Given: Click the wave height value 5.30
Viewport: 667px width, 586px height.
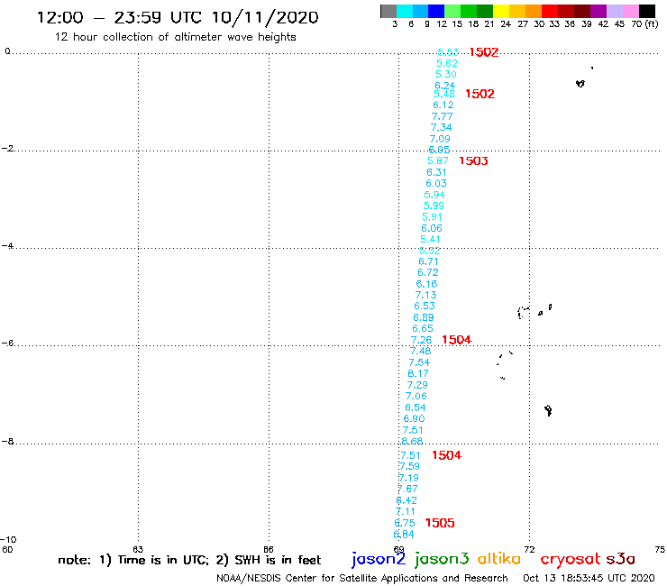Looking at the screenshot, I should click(446, 75).
